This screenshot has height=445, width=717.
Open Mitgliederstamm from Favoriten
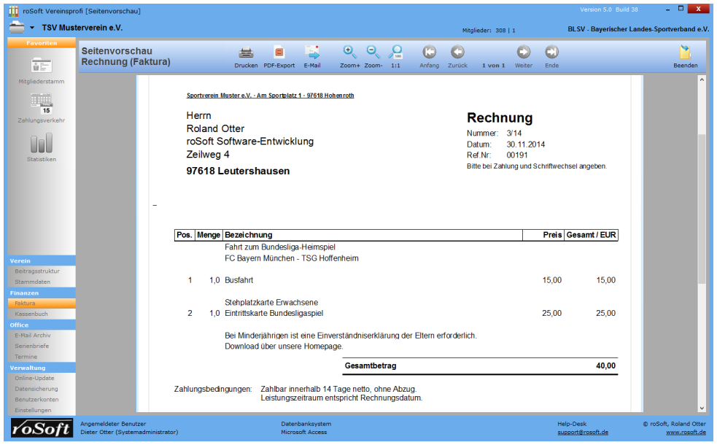pyautogui.click(x=41, y=66)
